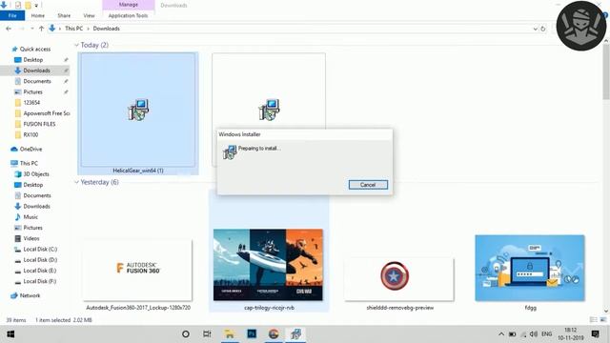Click the volume icon in system tray
The width and height of the screenshot is (610, 343).
pos(534,334)
